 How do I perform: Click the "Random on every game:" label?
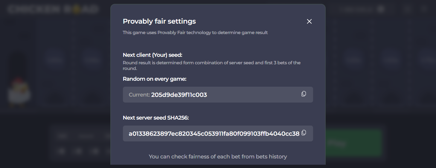(155, 79)
